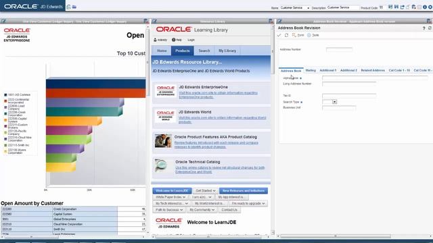The height and width of the screenshot is (243, 433).
Task: Open the My Library tab
Action: point(227,51)
